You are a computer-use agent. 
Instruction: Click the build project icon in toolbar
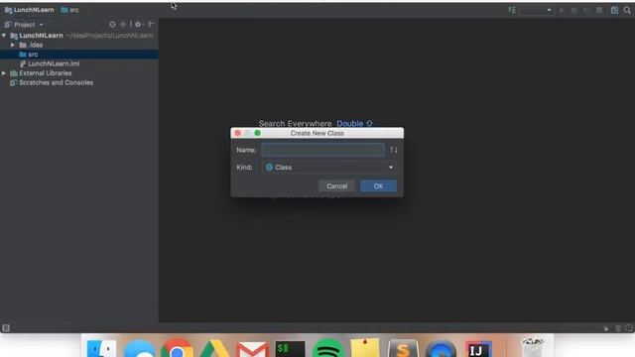coord(512,10)
